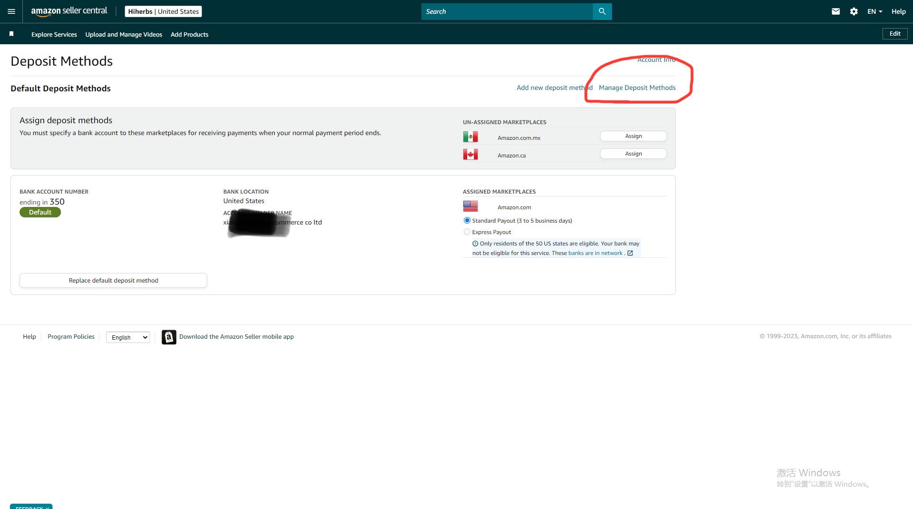This screenshot has height=509, width=913.
Task: Open banks are in network link
Action: (595, 253)
